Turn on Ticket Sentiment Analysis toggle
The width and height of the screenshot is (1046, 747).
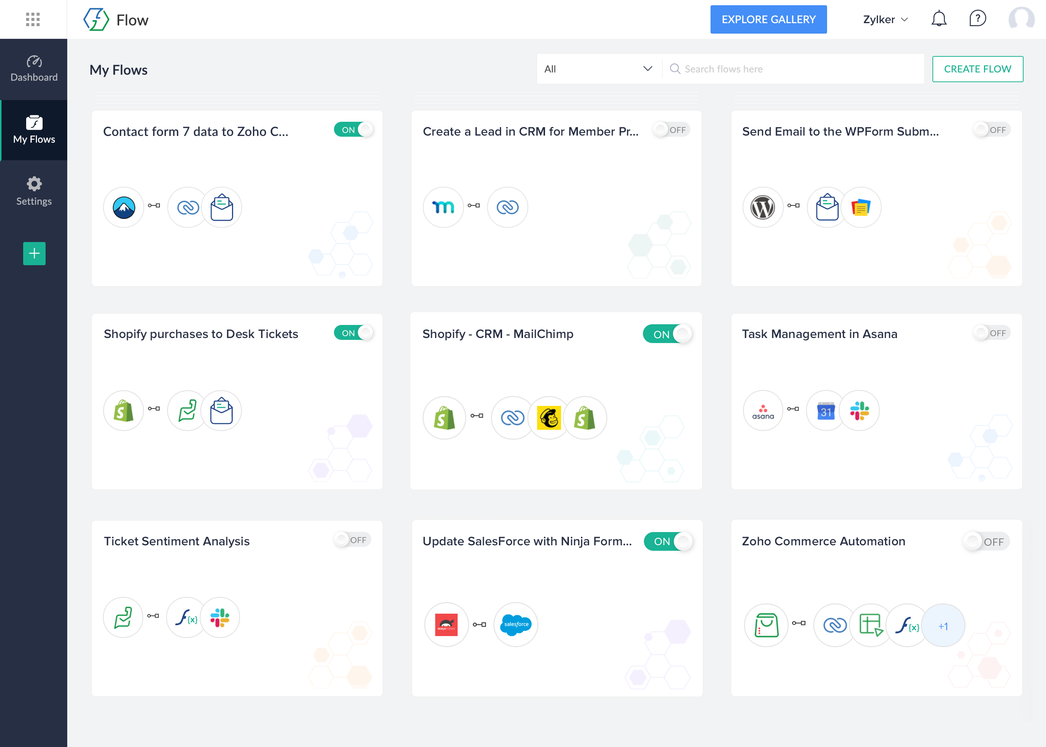click(x=352, y=540)
